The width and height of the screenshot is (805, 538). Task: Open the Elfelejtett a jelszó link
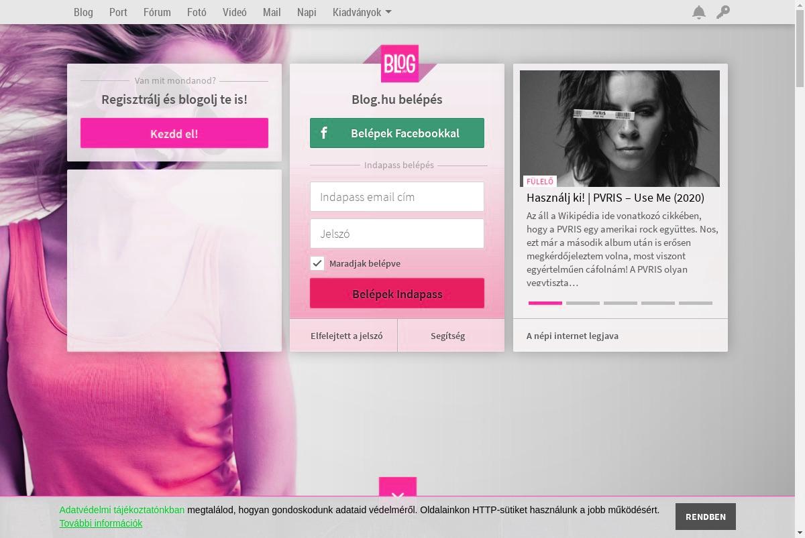tap(346, 336)
